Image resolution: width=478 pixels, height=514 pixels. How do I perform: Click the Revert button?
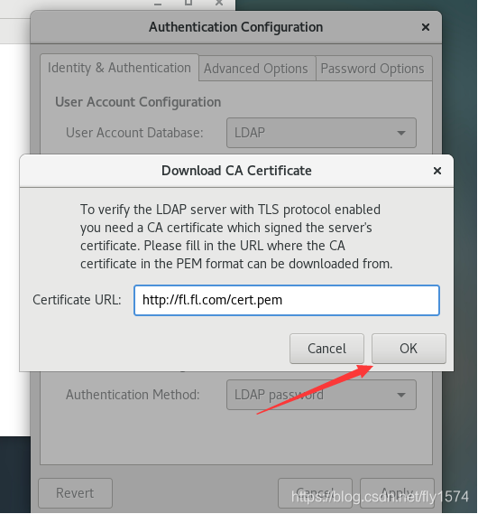coord(75,493)
